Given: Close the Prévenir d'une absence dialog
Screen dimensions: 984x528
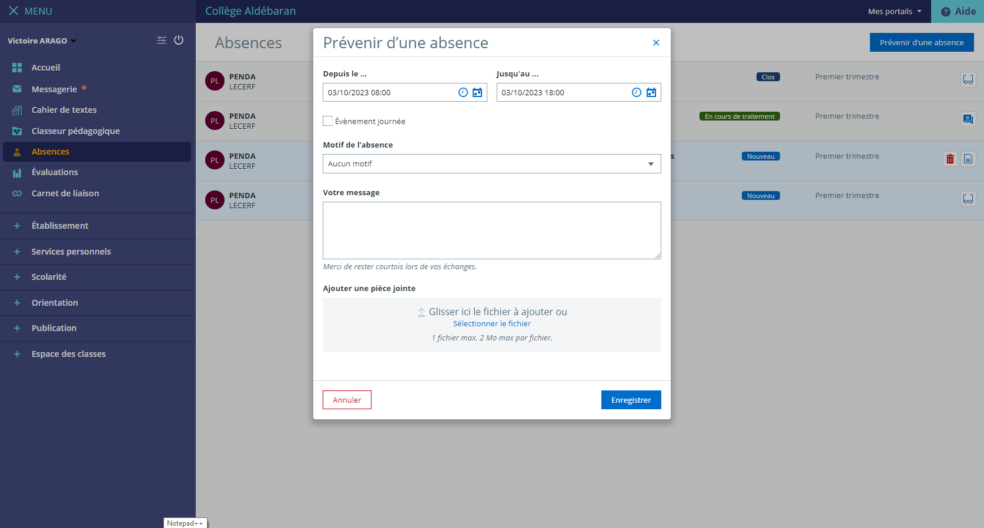Looking at the screenshot, I should click(x=656, y=42).
